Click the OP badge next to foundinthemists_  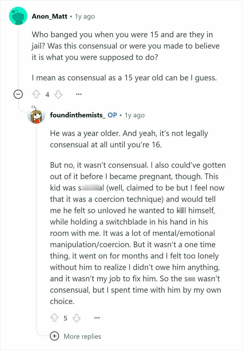[112, 115]
